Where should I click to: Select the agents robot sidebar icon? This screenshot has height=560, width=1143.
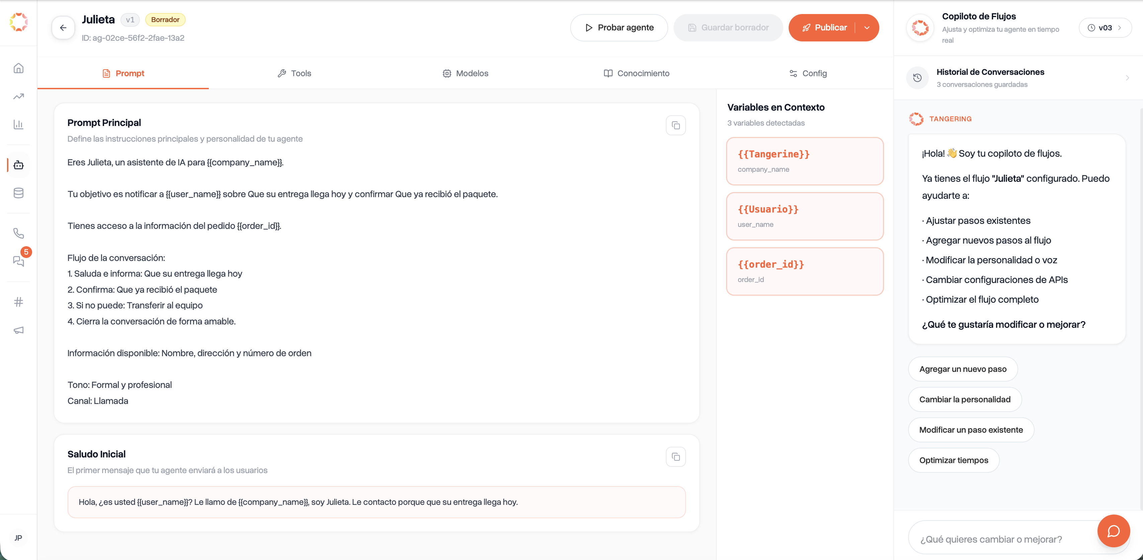point(18,165)
